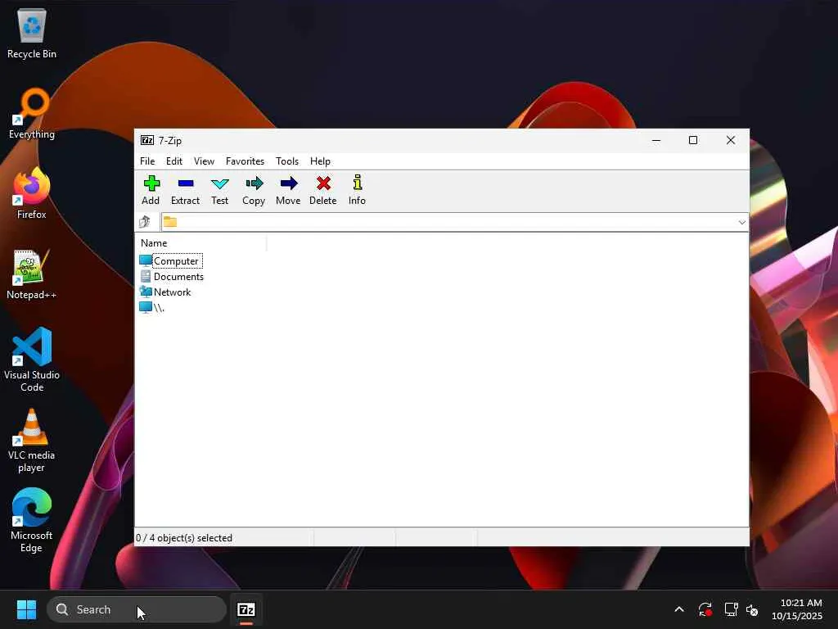
Task: Click the network tray icon
Action: pos(731,609)
